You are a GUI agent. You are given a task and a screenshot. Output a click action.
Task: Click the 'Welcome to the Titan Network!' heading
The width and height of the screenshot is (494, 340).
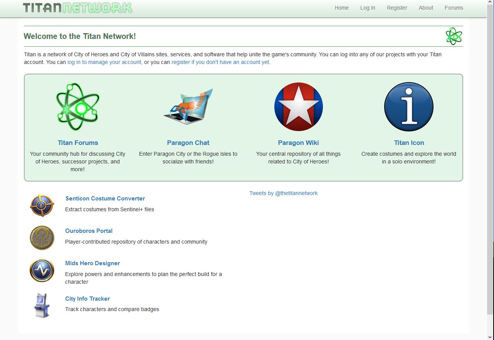(80, 36)
